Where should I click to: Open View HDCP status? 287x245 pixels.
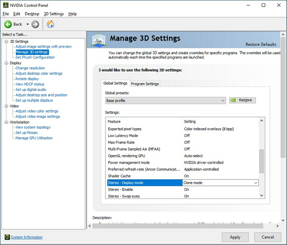coord(30,84)
